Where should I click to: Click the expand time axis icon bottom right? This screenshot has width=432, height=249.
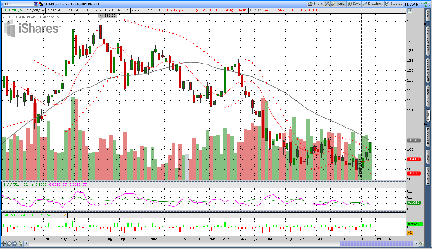click(x=421, y=244)
